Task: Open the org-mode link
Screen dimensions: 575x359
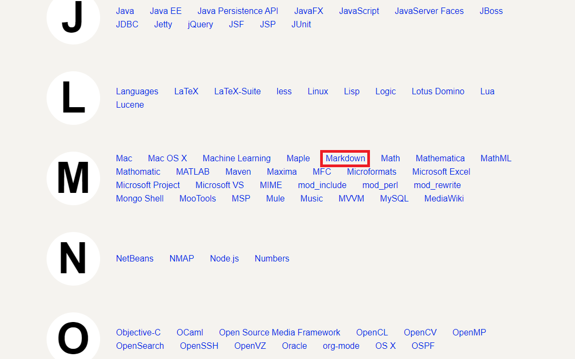Action: tap(341, 346)
